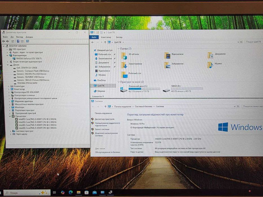Open the Музика folder in the main pane
Viewport: 263px width, 197px height.
(x=215, y=65)
